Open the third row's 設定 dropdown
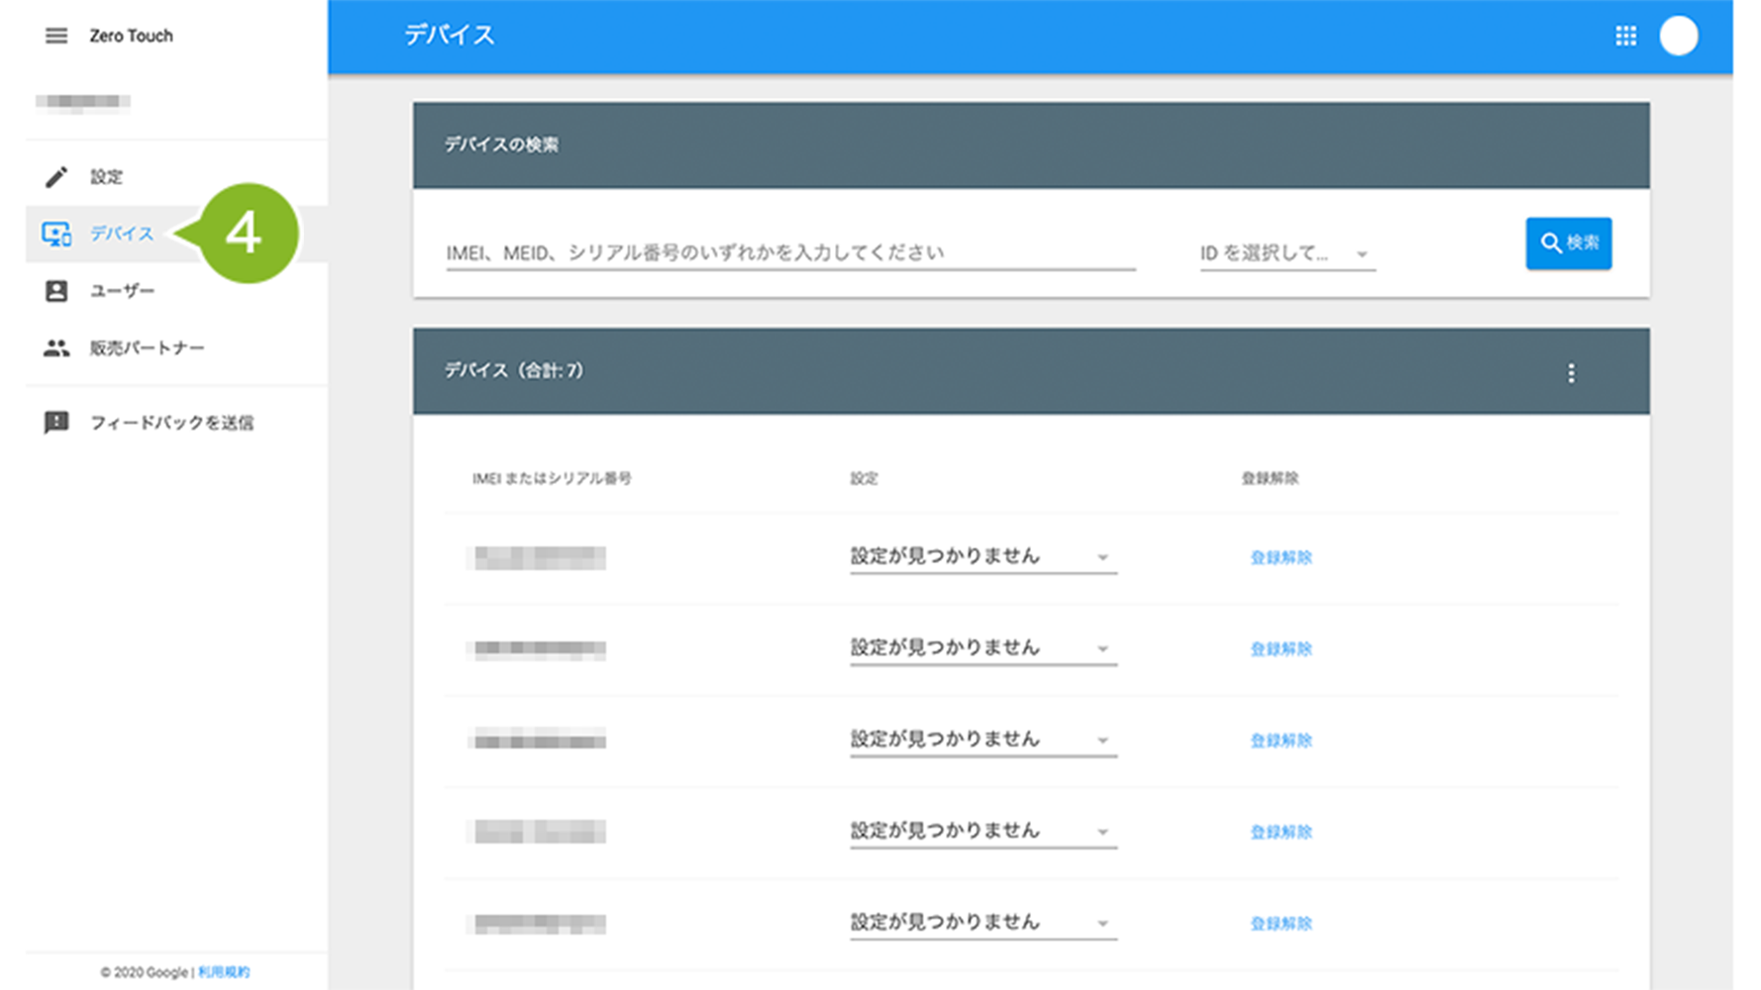 [983, 740]
